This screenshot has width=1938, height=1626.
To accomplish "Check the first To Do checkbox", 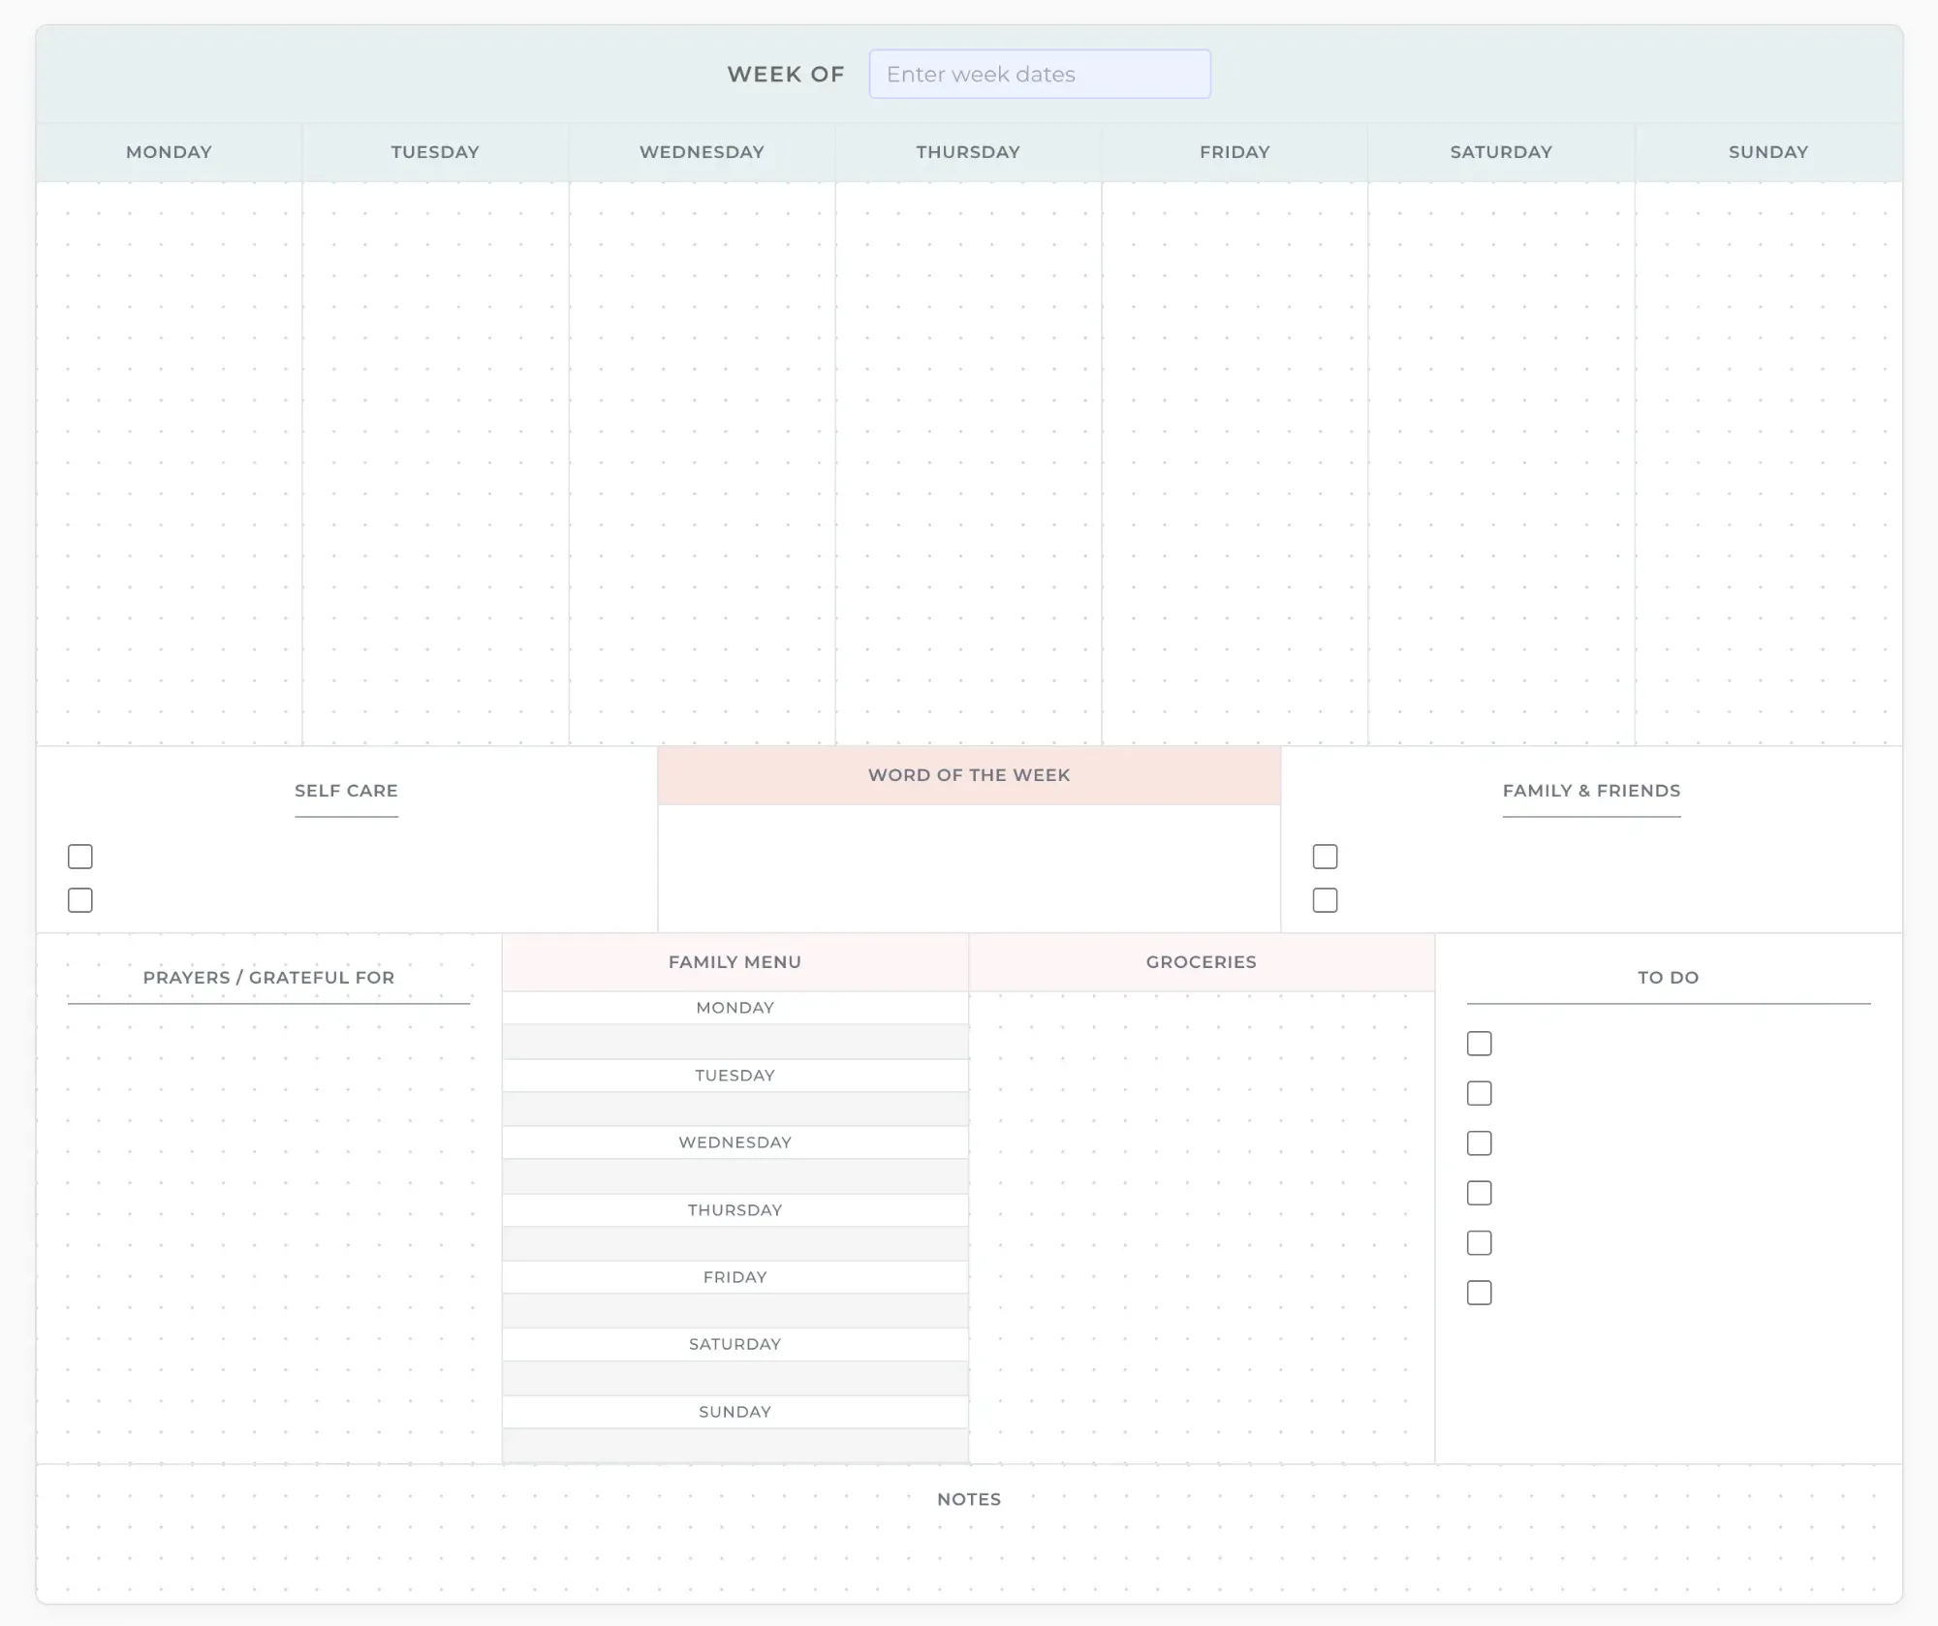I will 1479,1044.
